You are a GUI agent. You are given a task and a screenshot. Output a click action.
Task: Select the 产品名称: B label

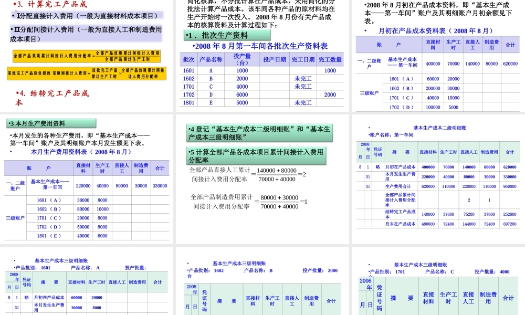click(x=258, y=271)
